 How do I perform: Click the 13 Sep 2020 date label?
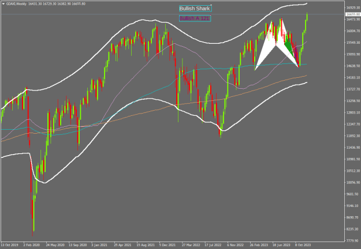click(77, 245)
